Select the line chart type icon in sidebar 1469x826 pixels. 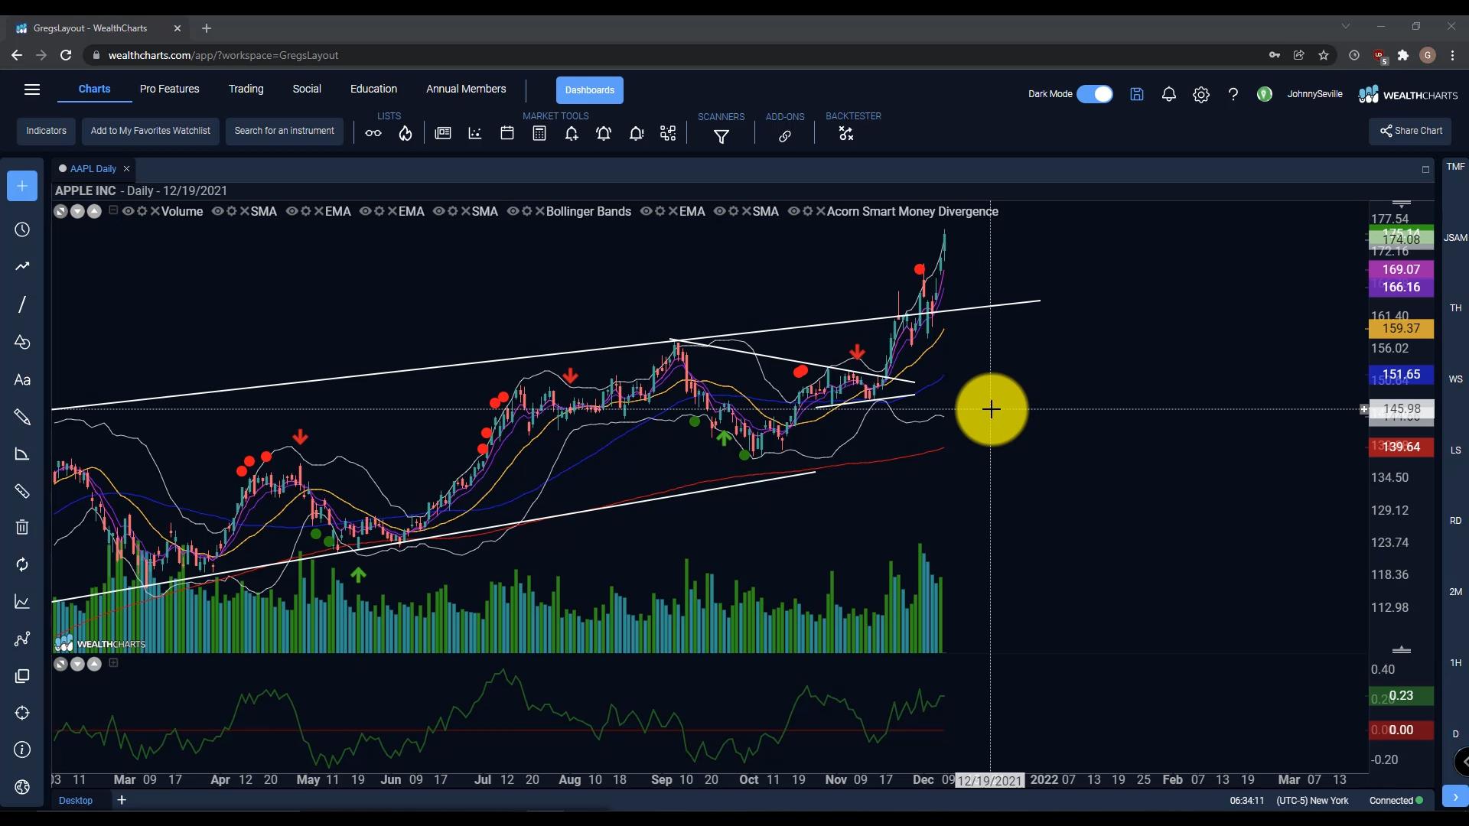click(22, 602)
